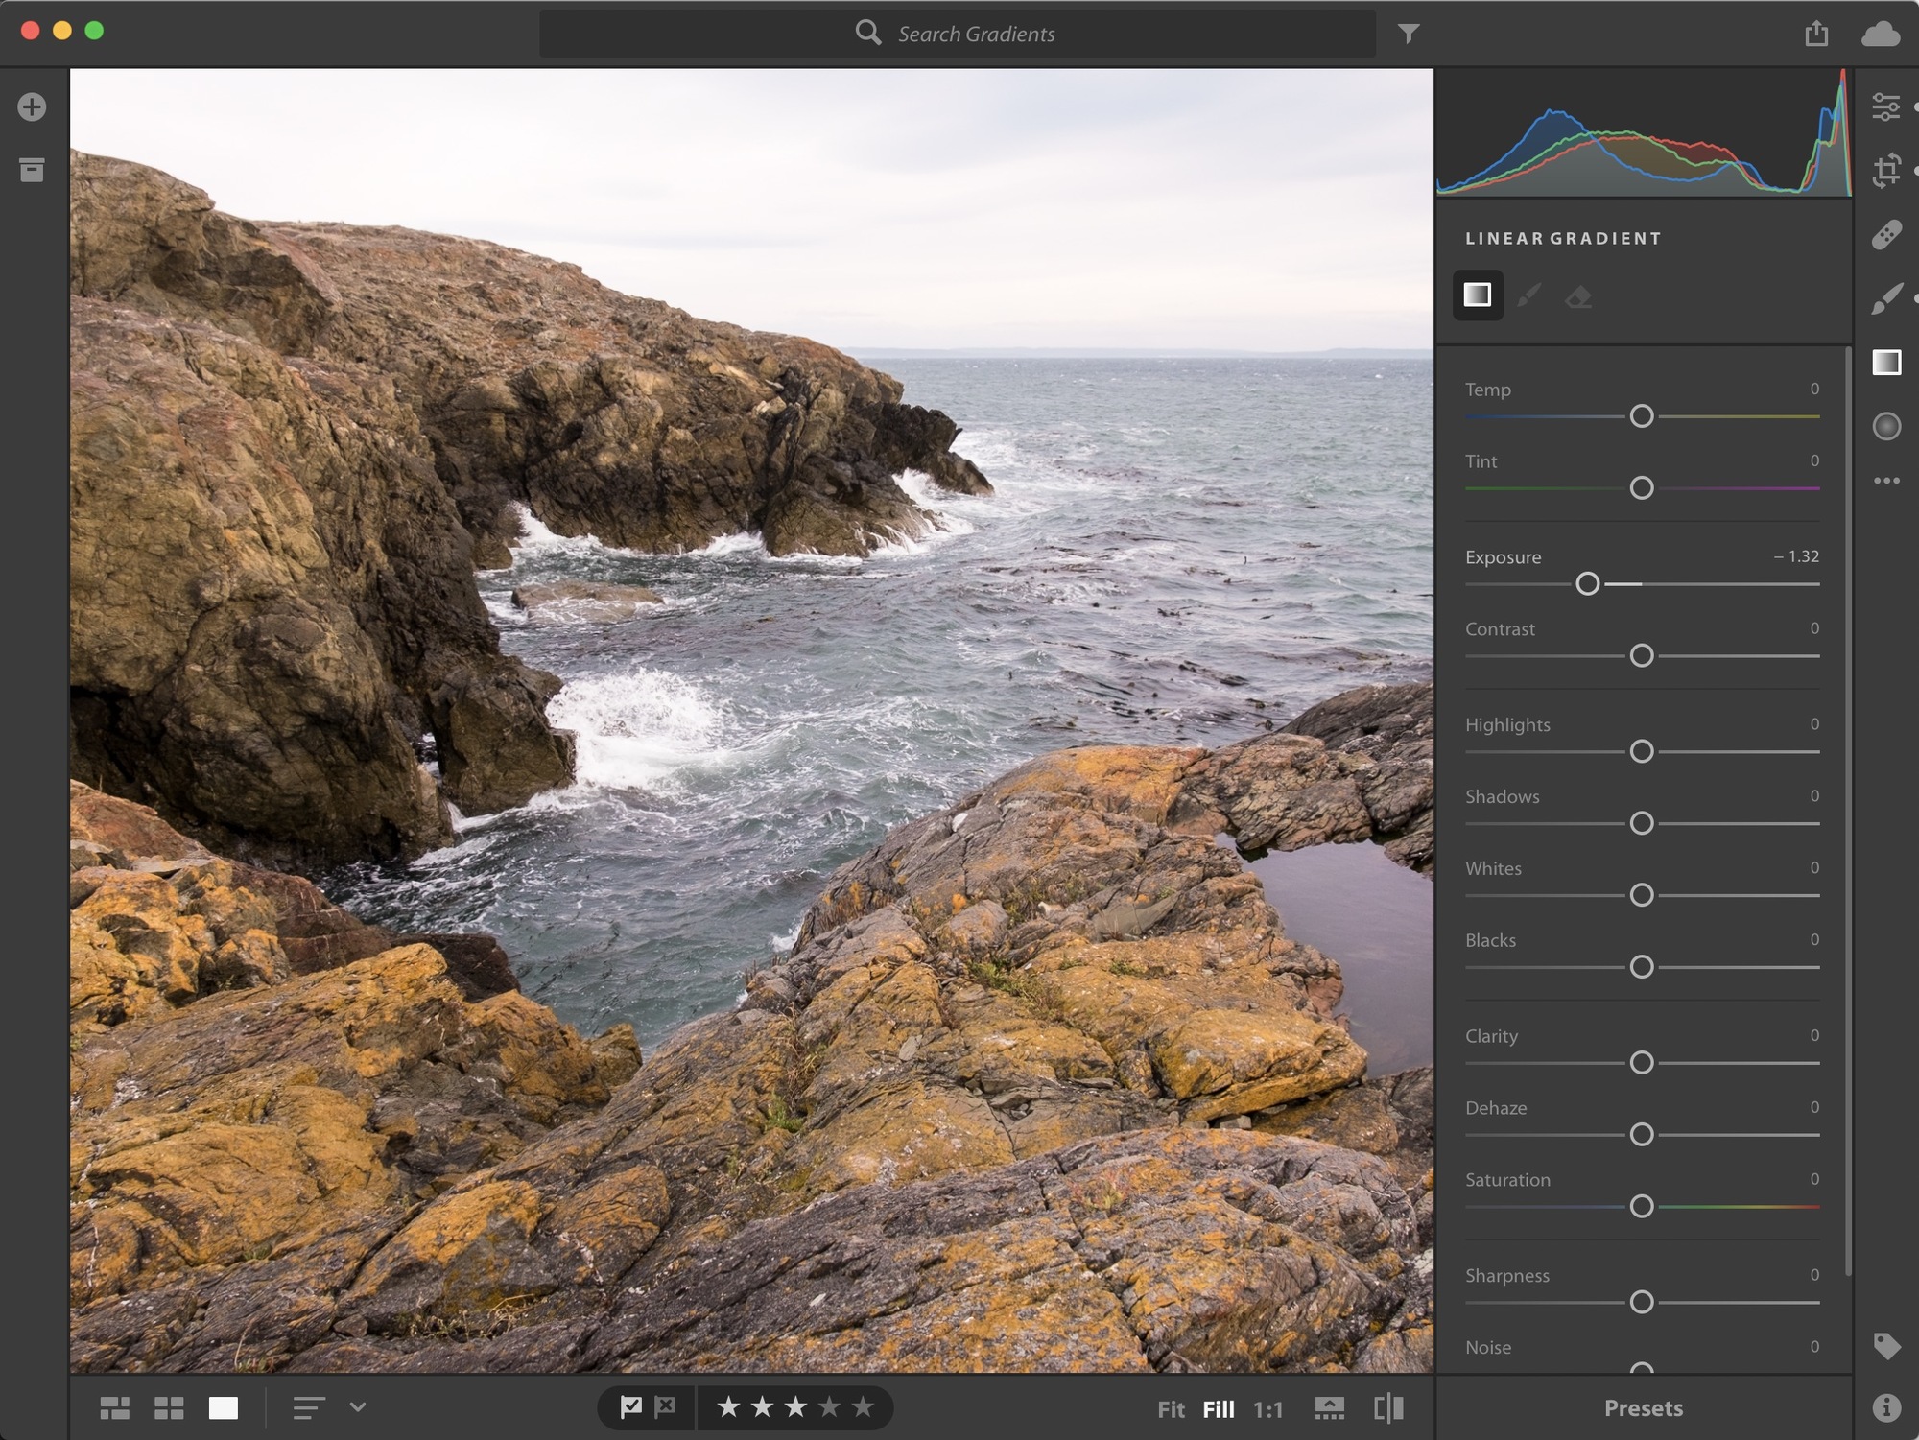
Task: Open the filter funnel icon
Action: tap(1408, 35)
